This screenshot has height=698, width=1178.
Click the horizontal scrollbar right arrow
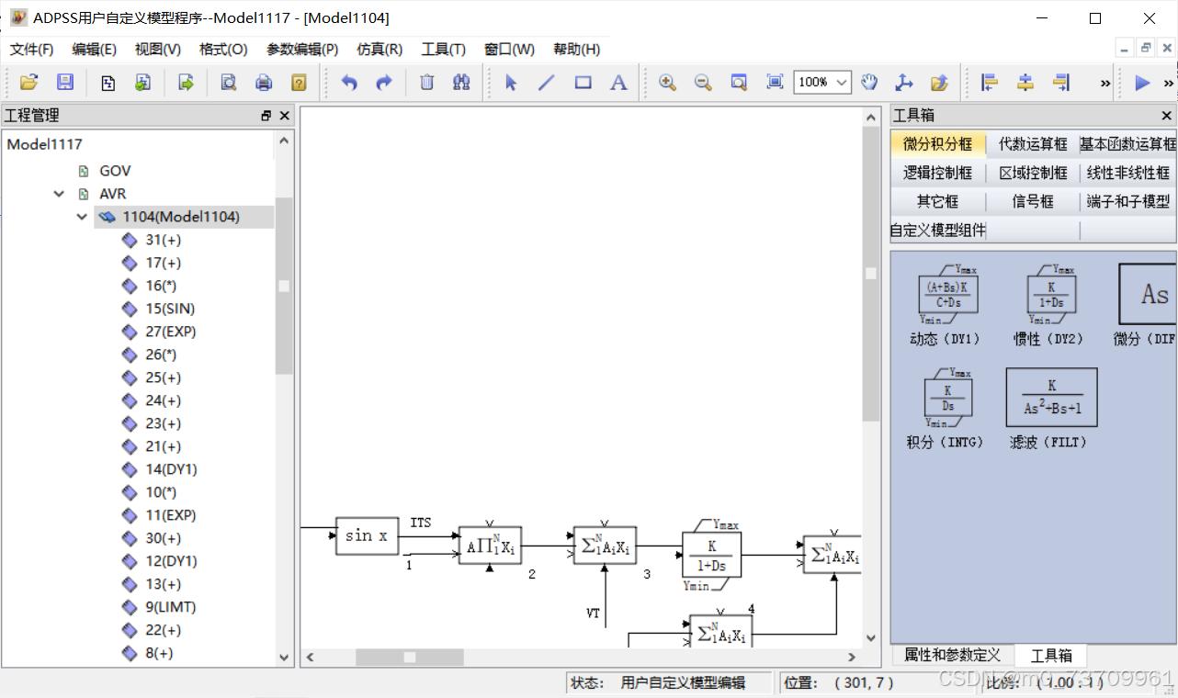[x=852, y=658]
